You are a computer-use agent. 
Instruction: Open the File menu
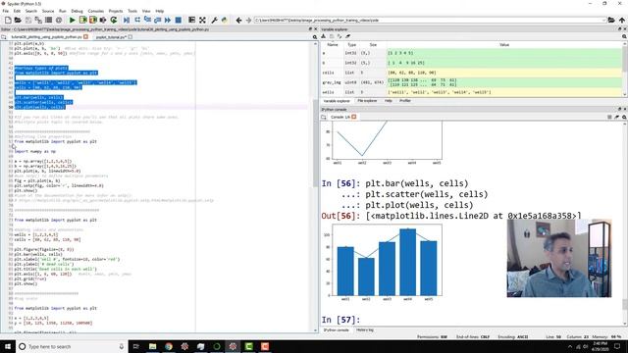click(6, 11)
